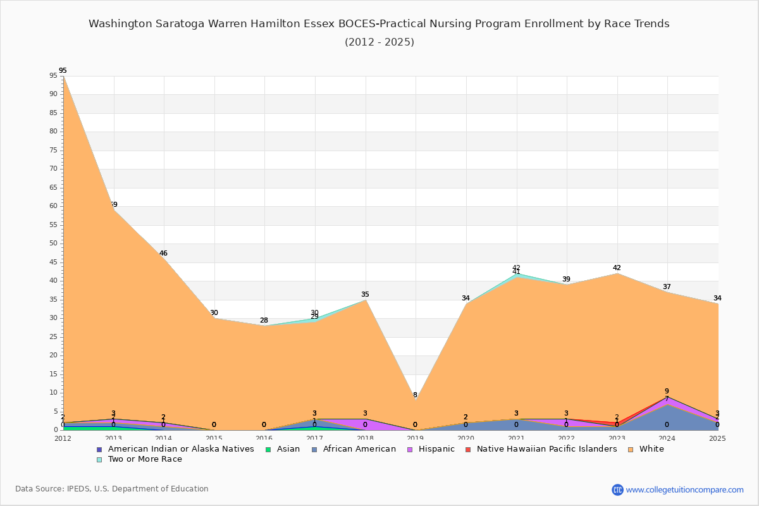759x506 pixels.
Task: Toggle the Two or More Race legend entry
Action: coord(139,459)
